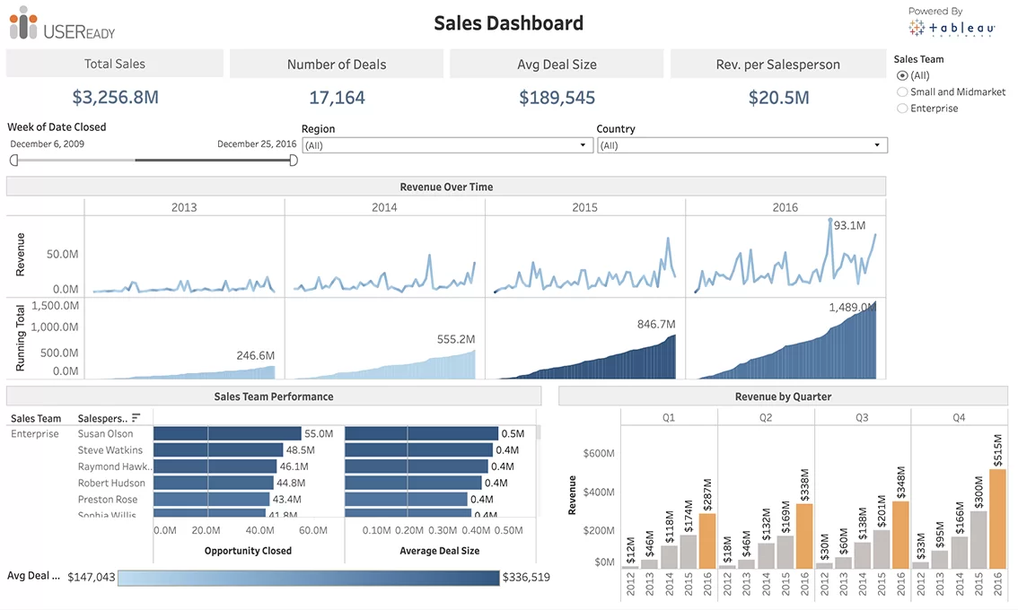Screen dimensions: 1018x610
Task: Click the $348M orange bar in Q3
Action: pos(900,536)
